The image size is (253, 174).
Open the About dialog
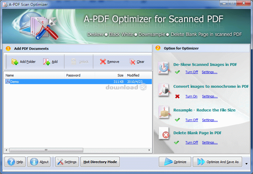[39, 162]
